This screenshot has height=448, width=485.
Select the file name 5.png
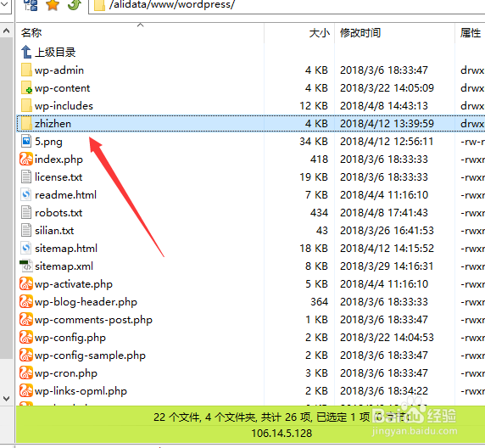pos(48,142)
